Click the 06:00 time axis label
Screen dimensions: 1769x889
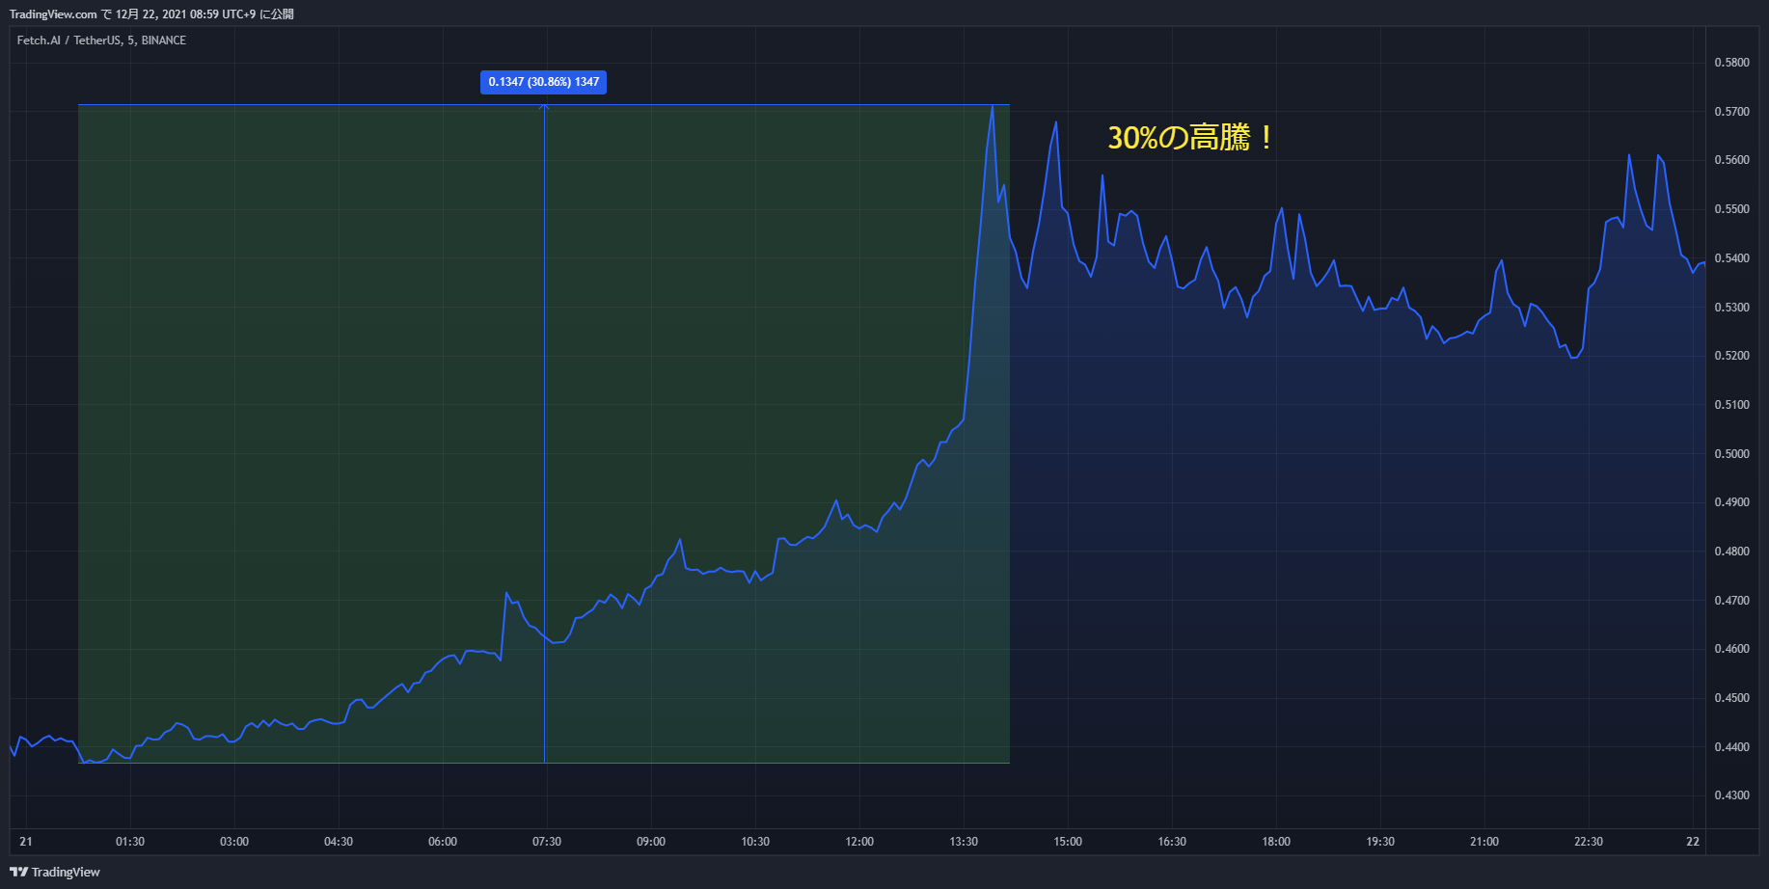(443, 842)
